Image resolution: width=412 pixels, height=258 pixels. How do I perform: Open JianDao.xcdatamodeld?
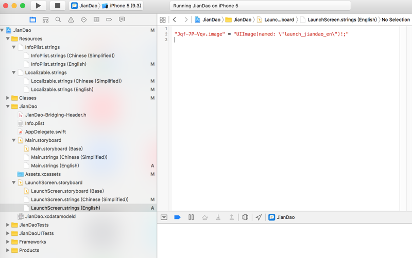50,216
